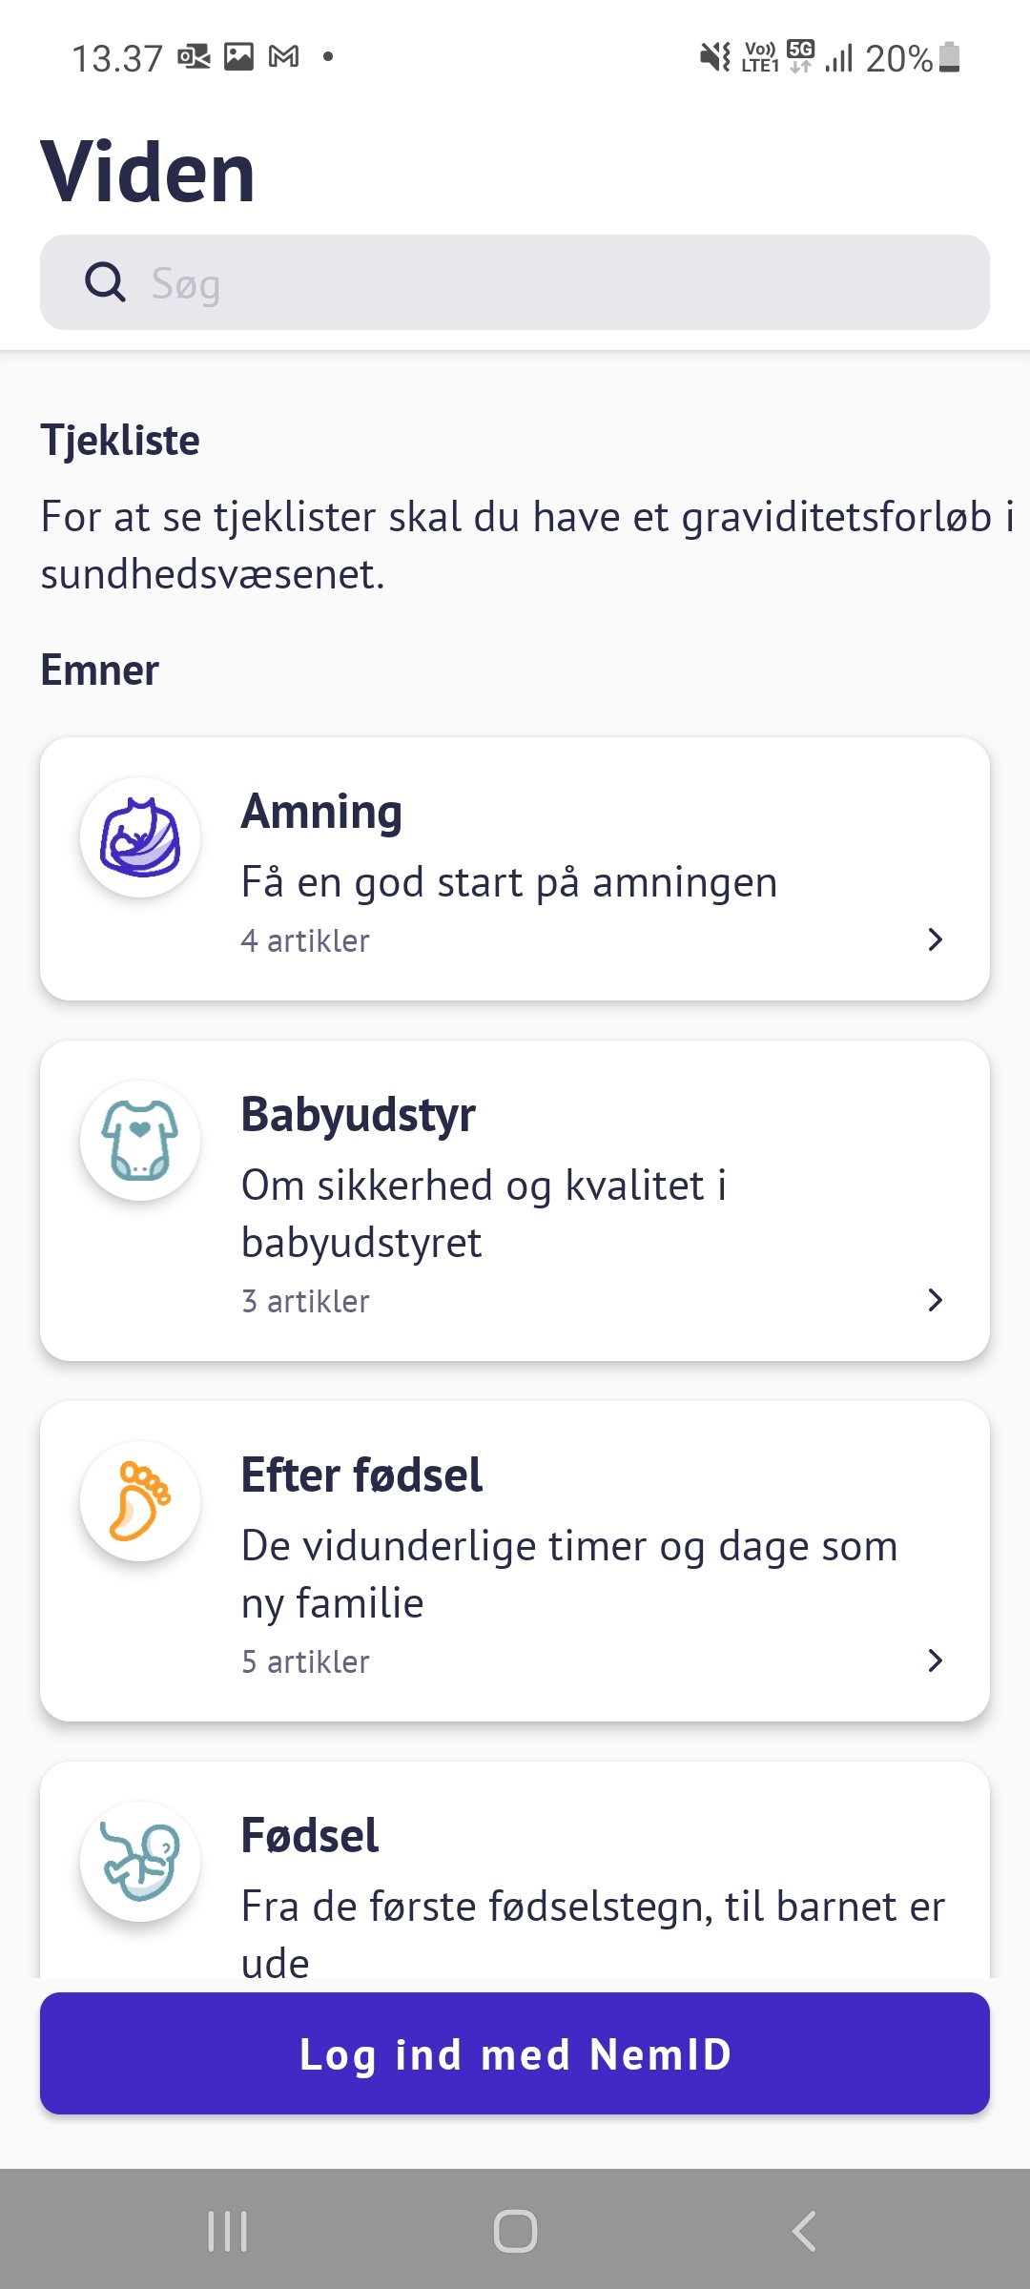Log ind med NemID button
This screenshot has height=2289, width=1030.
click(515, 2053)
